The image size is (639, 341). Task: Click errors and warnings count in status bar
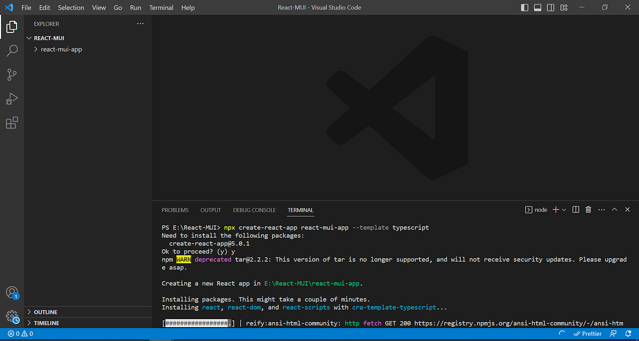point(20,334)
